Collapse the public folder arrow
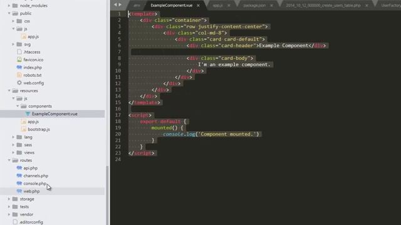Image resolution: width=401 pixels, height=225 pixels. 9,13
